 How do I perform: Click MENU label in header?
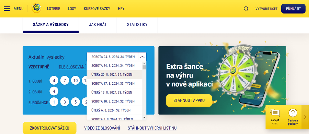19,9
